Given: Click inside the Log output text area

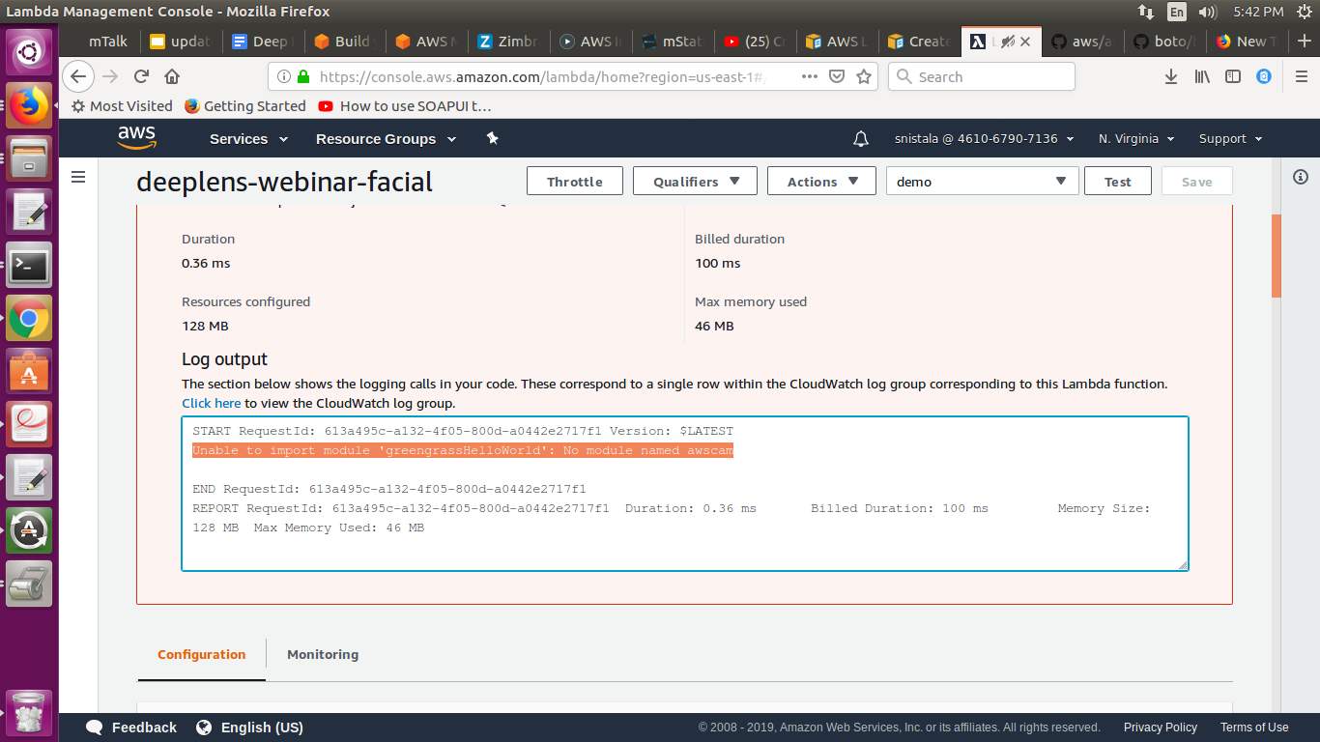Looking at the screenshot, I should (x=685, y=494).
